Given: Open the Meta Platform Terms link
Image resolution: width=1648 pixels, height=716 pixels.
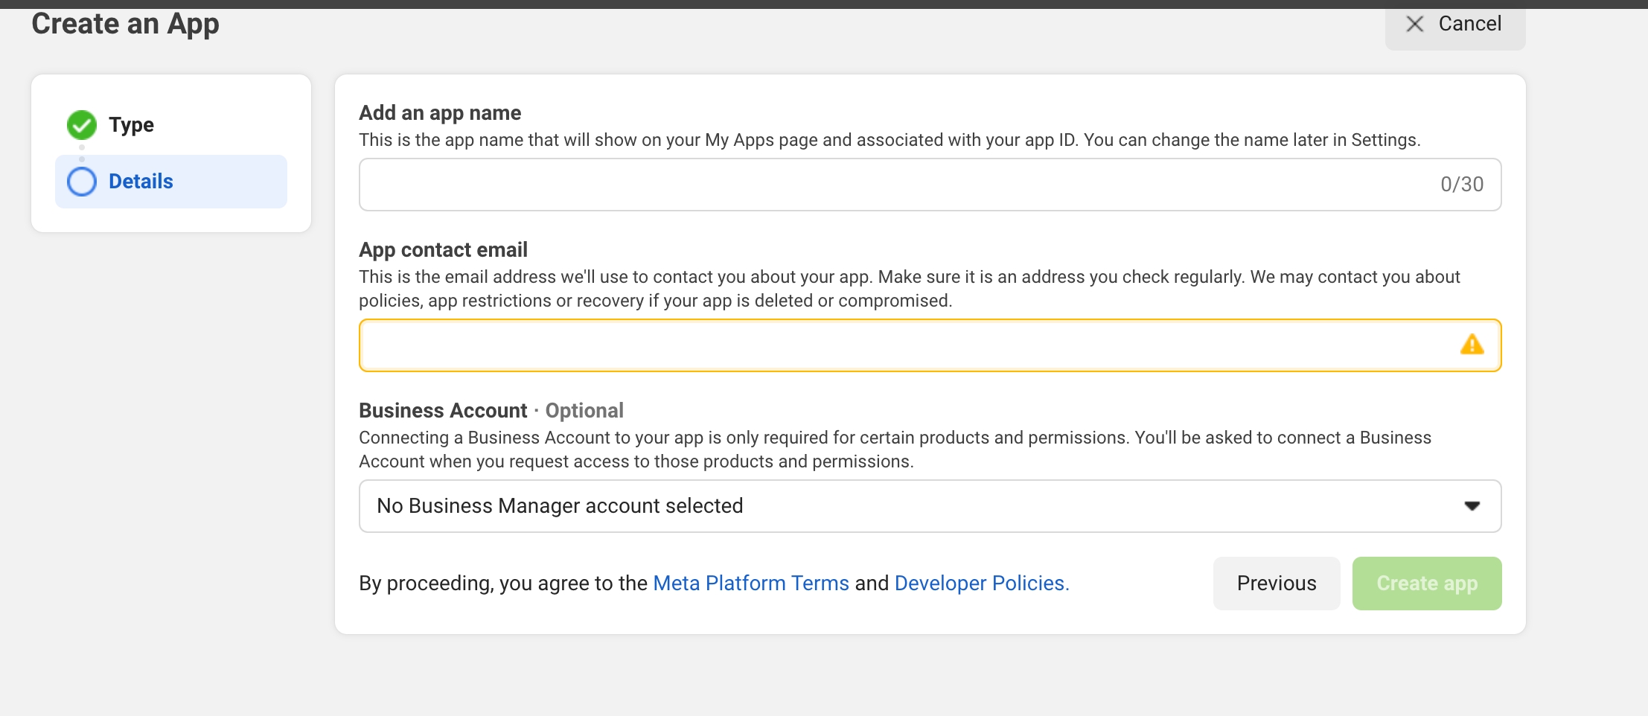Looking at the screenshot, I should click(750, 584).
